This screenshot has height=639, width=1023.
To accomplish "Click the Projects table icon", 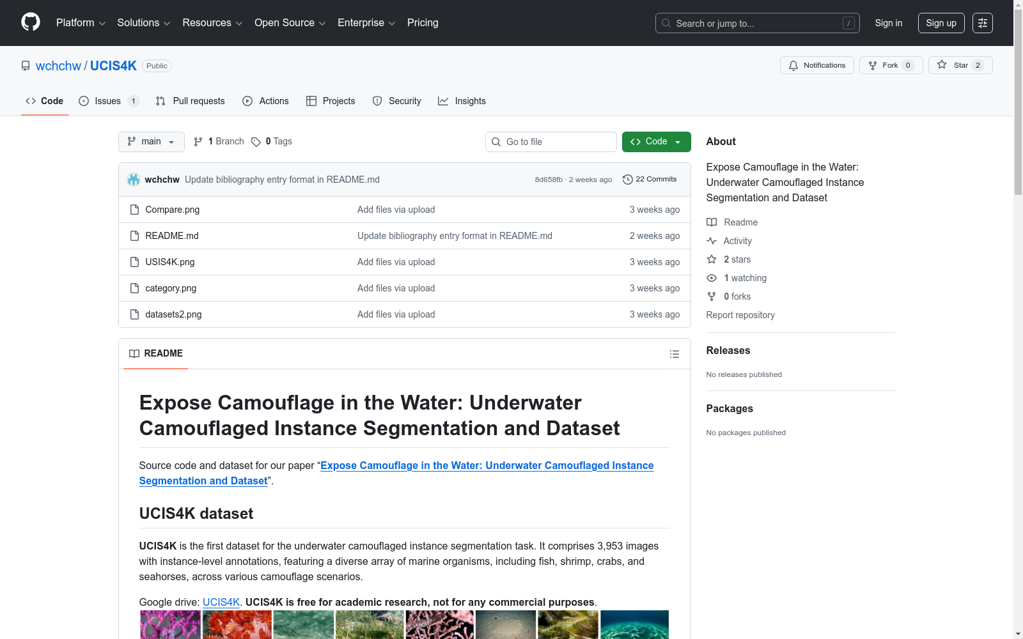I will pyautogui.click(x=311, y=101).
